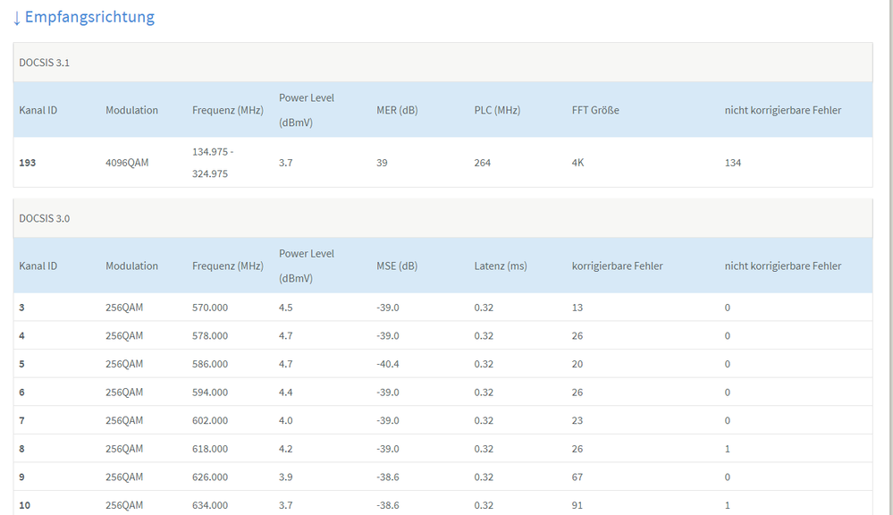Click correctable errors value 20
893x515 pixels.
(577, 364)
